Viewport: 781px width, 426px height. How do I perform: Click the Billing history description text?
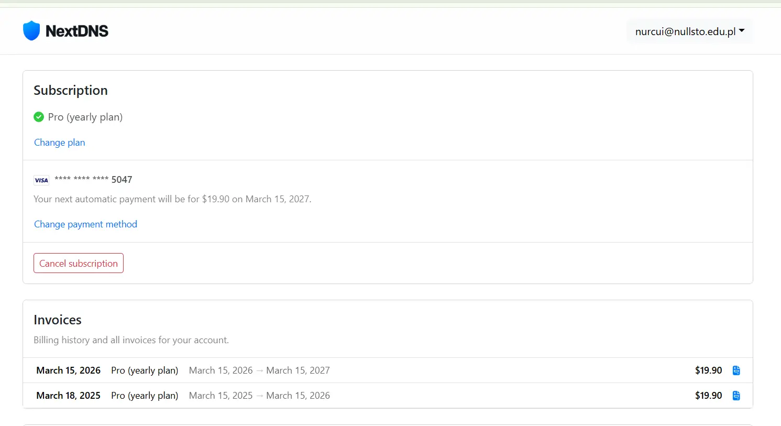pyautogui.click(x=131, y=340)
